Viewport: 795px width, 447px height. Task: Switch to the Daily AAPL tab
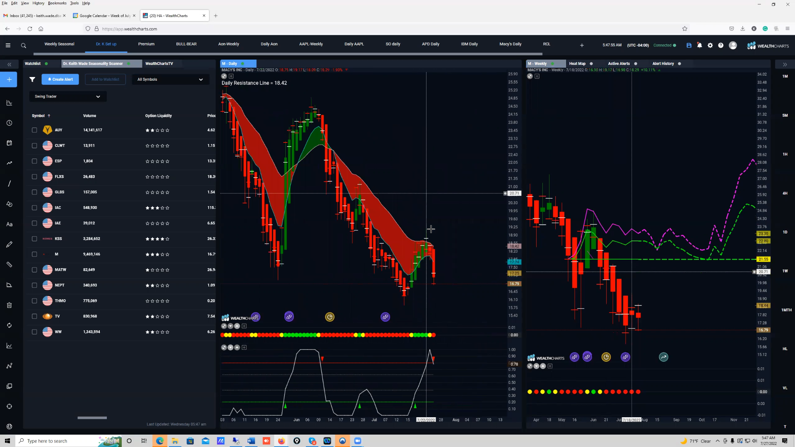point(354,44)
